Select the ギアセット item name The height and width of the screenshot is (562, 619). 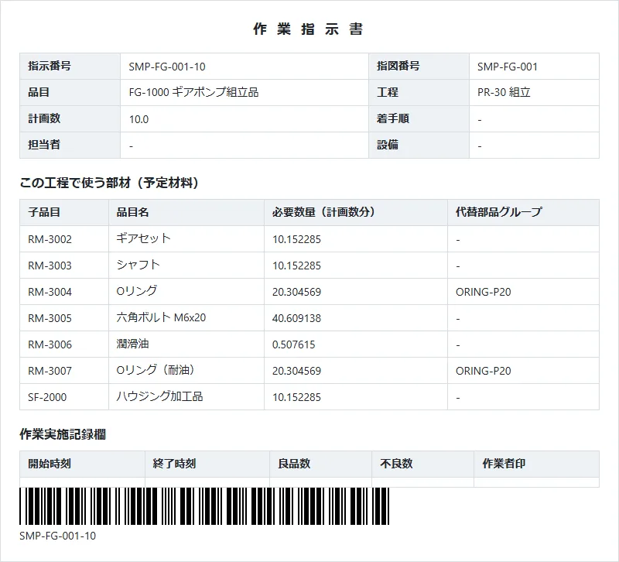[143, 238]
